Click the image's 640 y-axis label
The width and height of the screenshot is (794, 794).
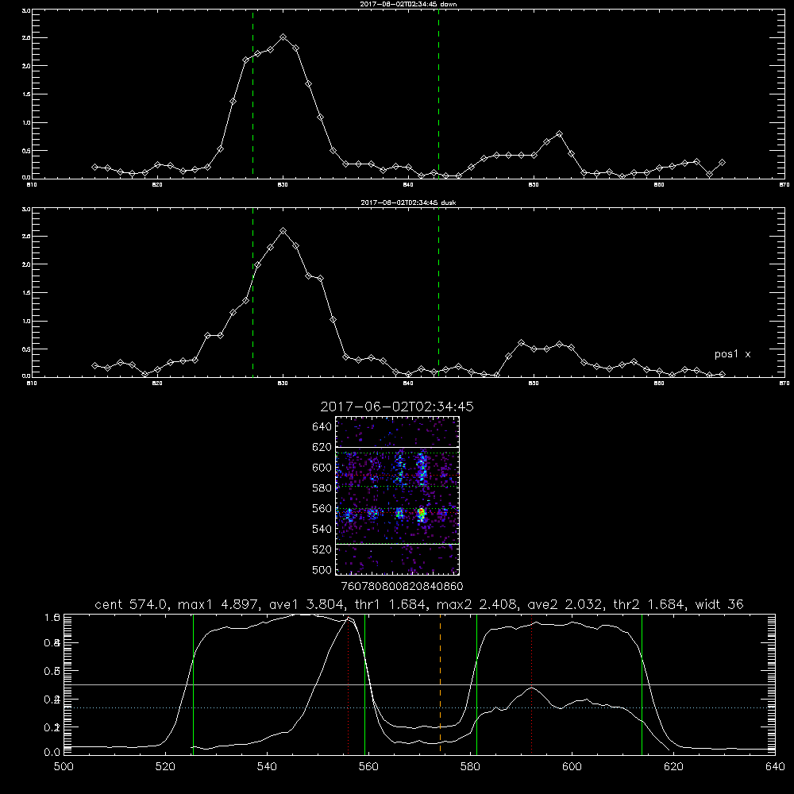[322, 427]
